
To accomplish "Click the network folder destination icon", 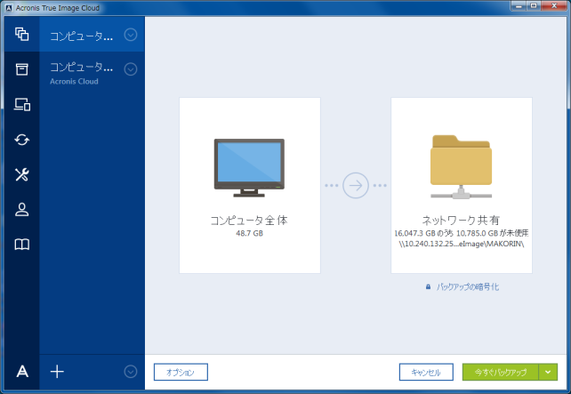I will pyautogui.click(x=461, y=167).
